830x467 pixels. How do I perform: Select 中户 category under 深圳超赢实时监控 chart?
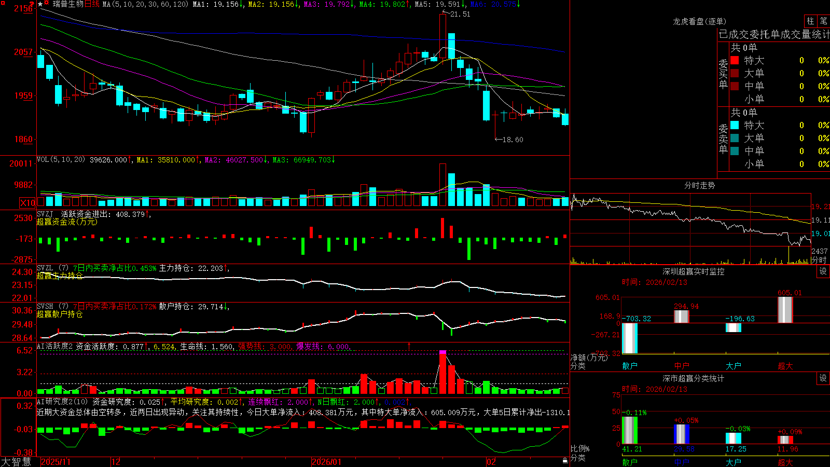pos(682,366)
